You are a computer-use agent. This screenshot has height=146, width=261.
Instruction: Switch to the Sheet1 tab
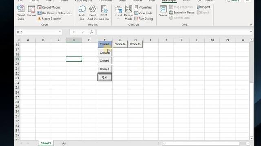tap(46, 143)
